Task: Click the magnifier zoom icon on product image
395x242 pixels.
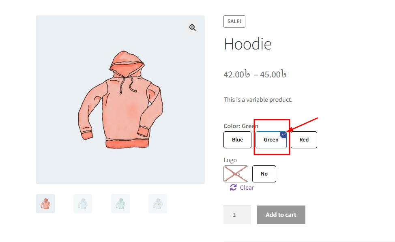Action: 192,28
